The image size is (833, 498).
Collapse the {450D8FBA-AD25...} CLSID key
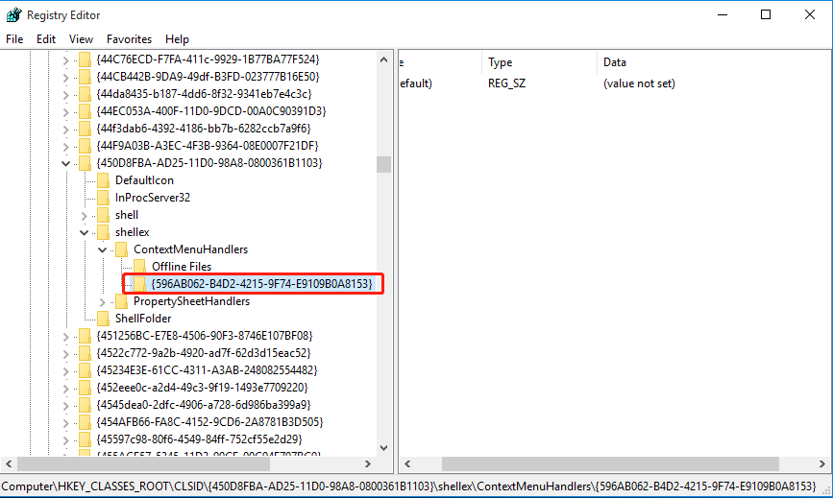[66, 163]
